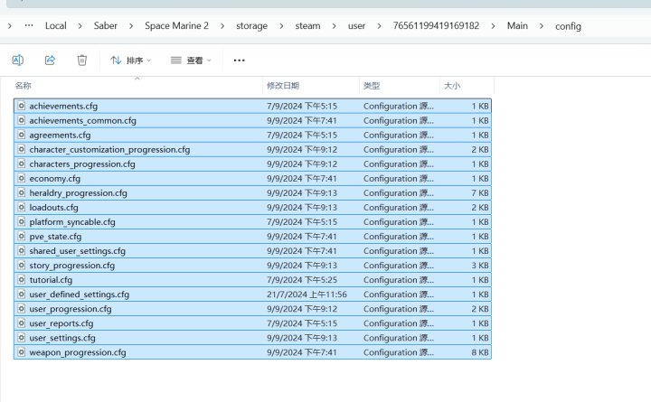This screenshot has width=651, height=402.
Task: Select the economy.cfg file
Action: (54, 178)
